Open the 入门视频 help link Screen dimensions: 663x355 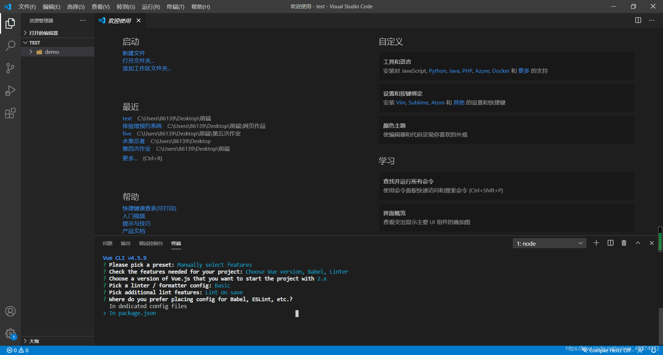[134, 216]
